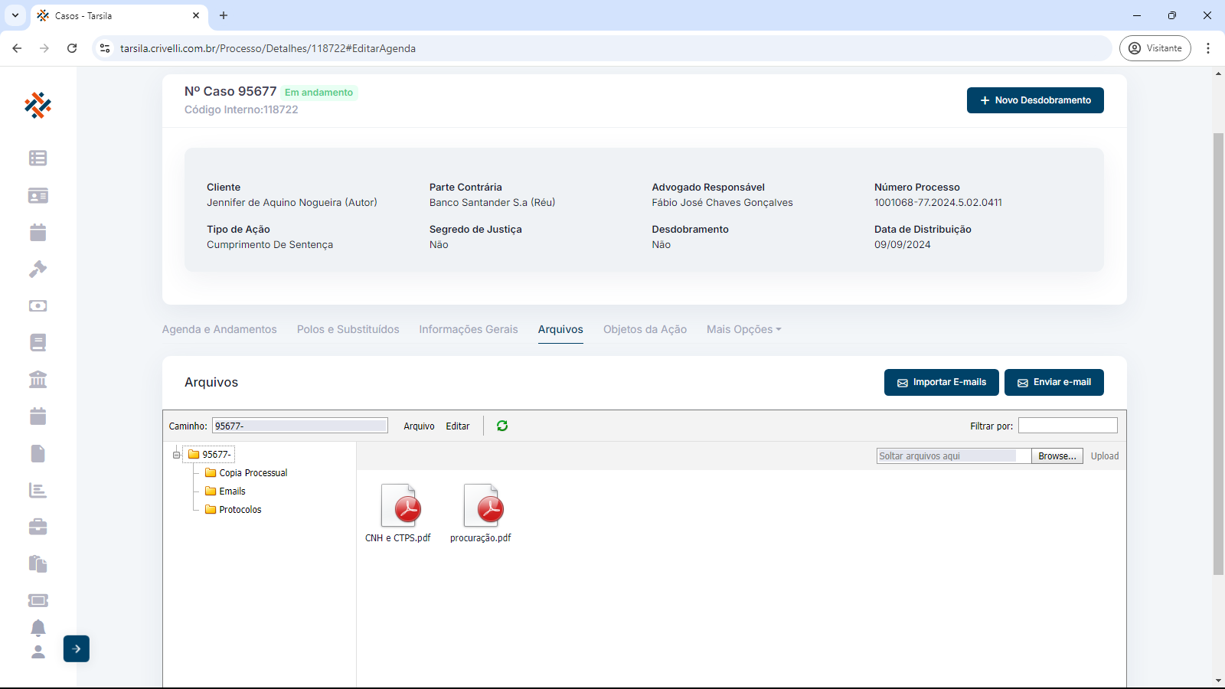1225x689 pixels.
Task: Select the procuração.pdf file
Action: pos(481,514)
